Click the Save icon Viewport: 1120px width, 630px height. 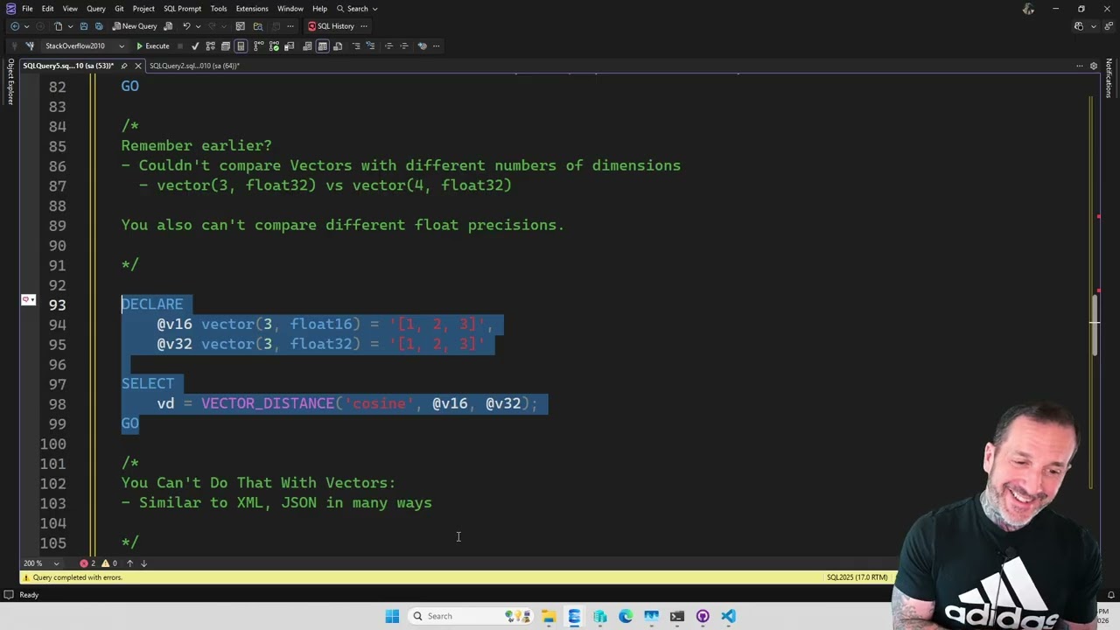84,26
